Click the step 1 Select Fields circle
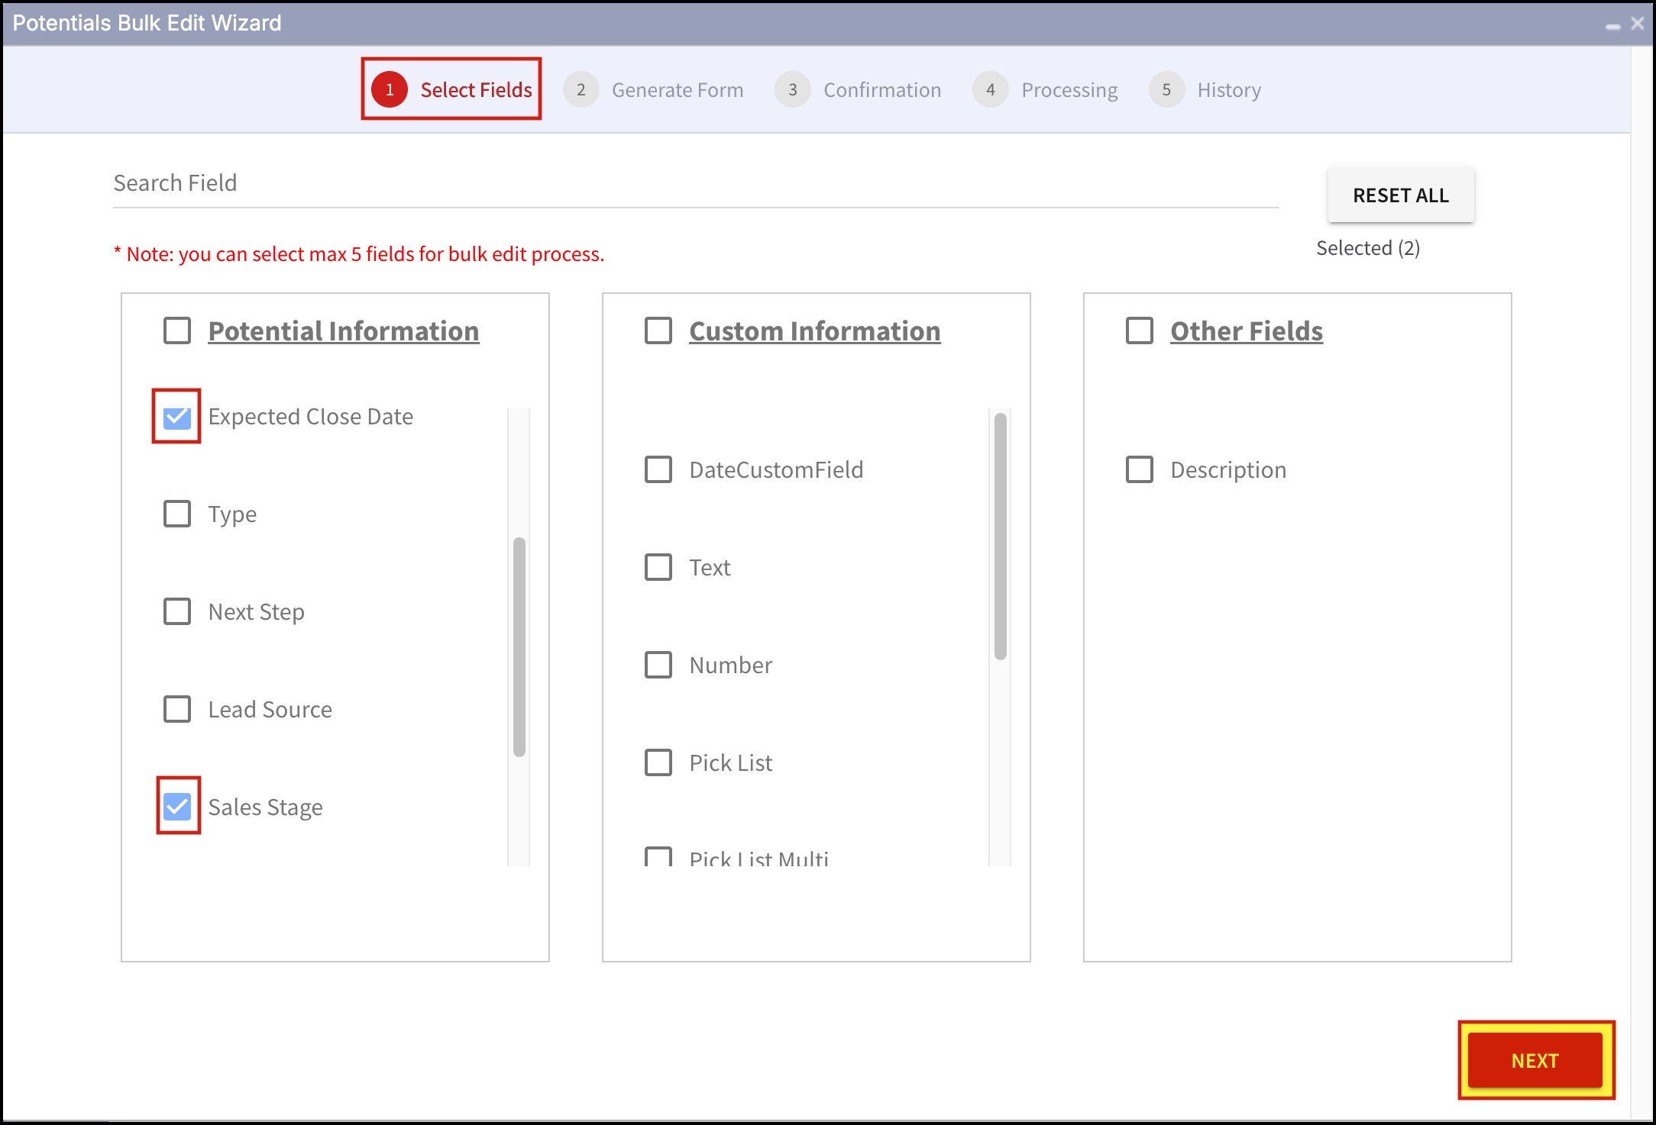The image size is (1656, 1125). tap(390, 90)
